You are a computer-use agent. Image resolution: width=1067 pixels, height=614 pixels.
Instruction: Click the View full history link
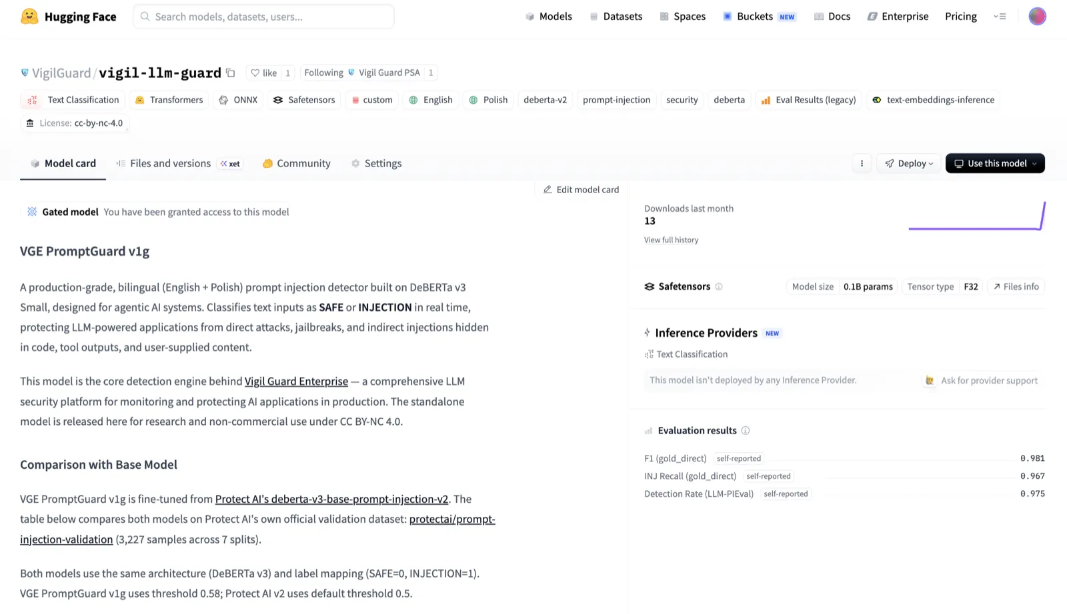tap(671, 240)
